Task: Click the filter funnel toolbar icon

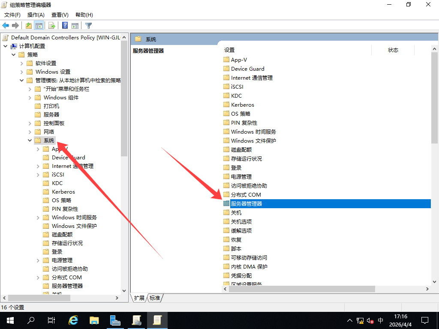Action: point(89,26)
